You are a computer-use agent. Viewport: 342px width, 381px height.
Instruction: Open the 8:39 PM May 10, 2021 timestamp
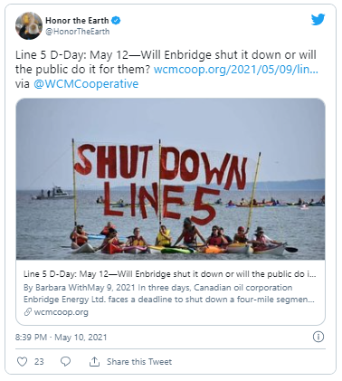pyautogui.click(x=62, y=338)
